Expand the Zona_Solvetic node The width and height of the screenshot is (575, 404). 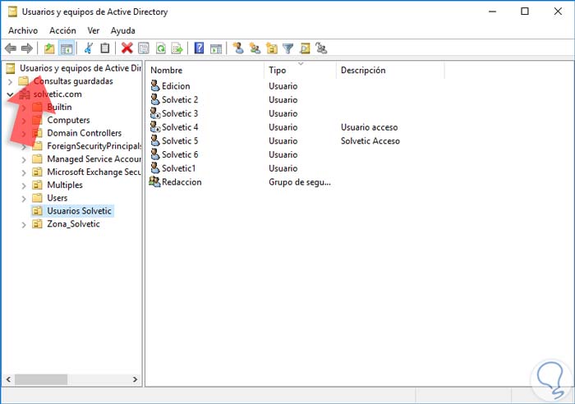(24, 225)
